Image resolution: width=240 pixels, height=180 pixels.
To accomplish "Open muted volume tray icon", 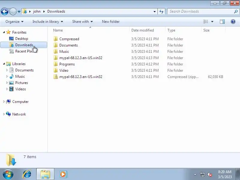I will click(210, 174).
